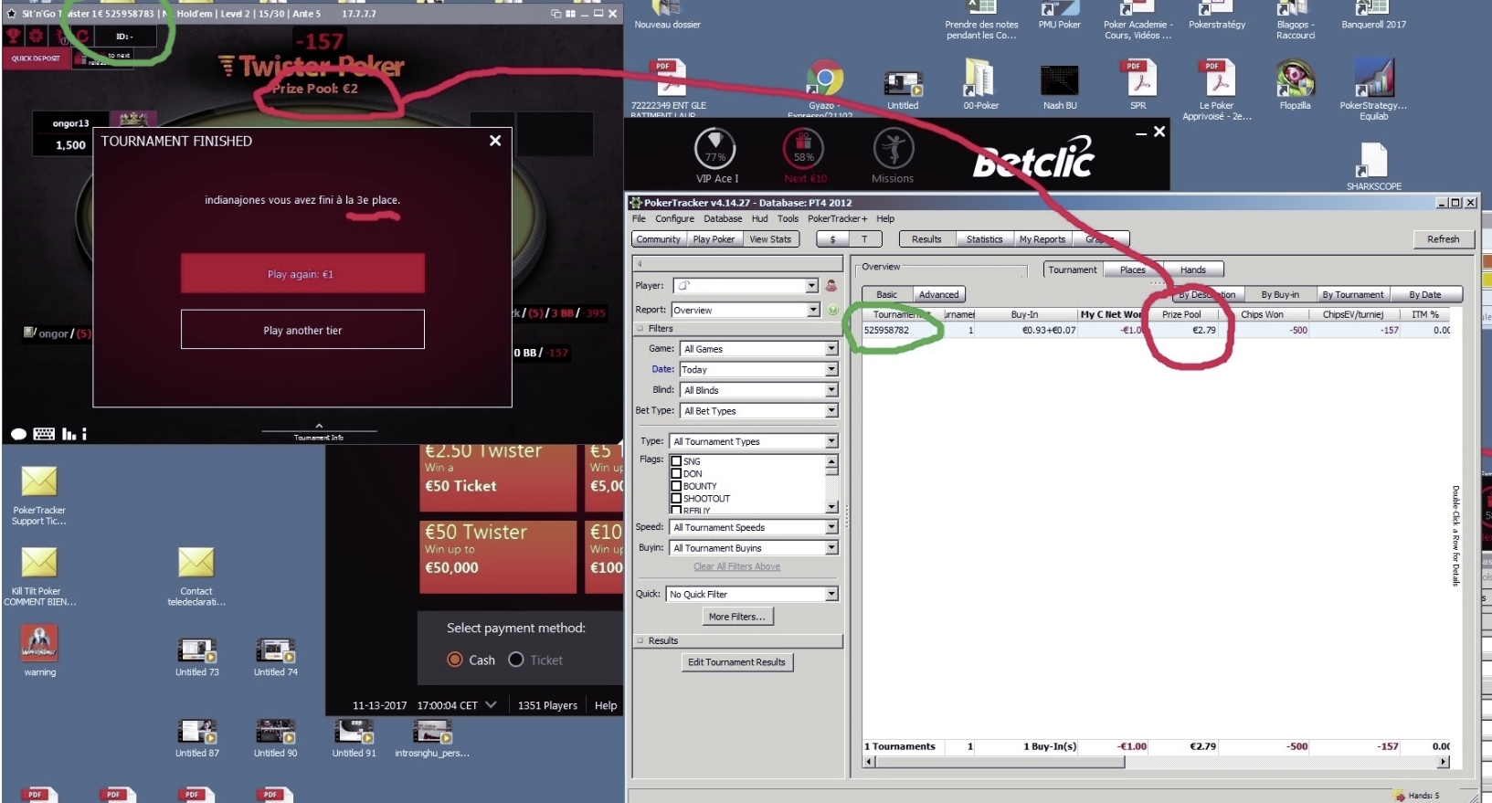Open the Bet Type dropdown
This screenshot has width=1492, height=803.
[x=831, y=411]
